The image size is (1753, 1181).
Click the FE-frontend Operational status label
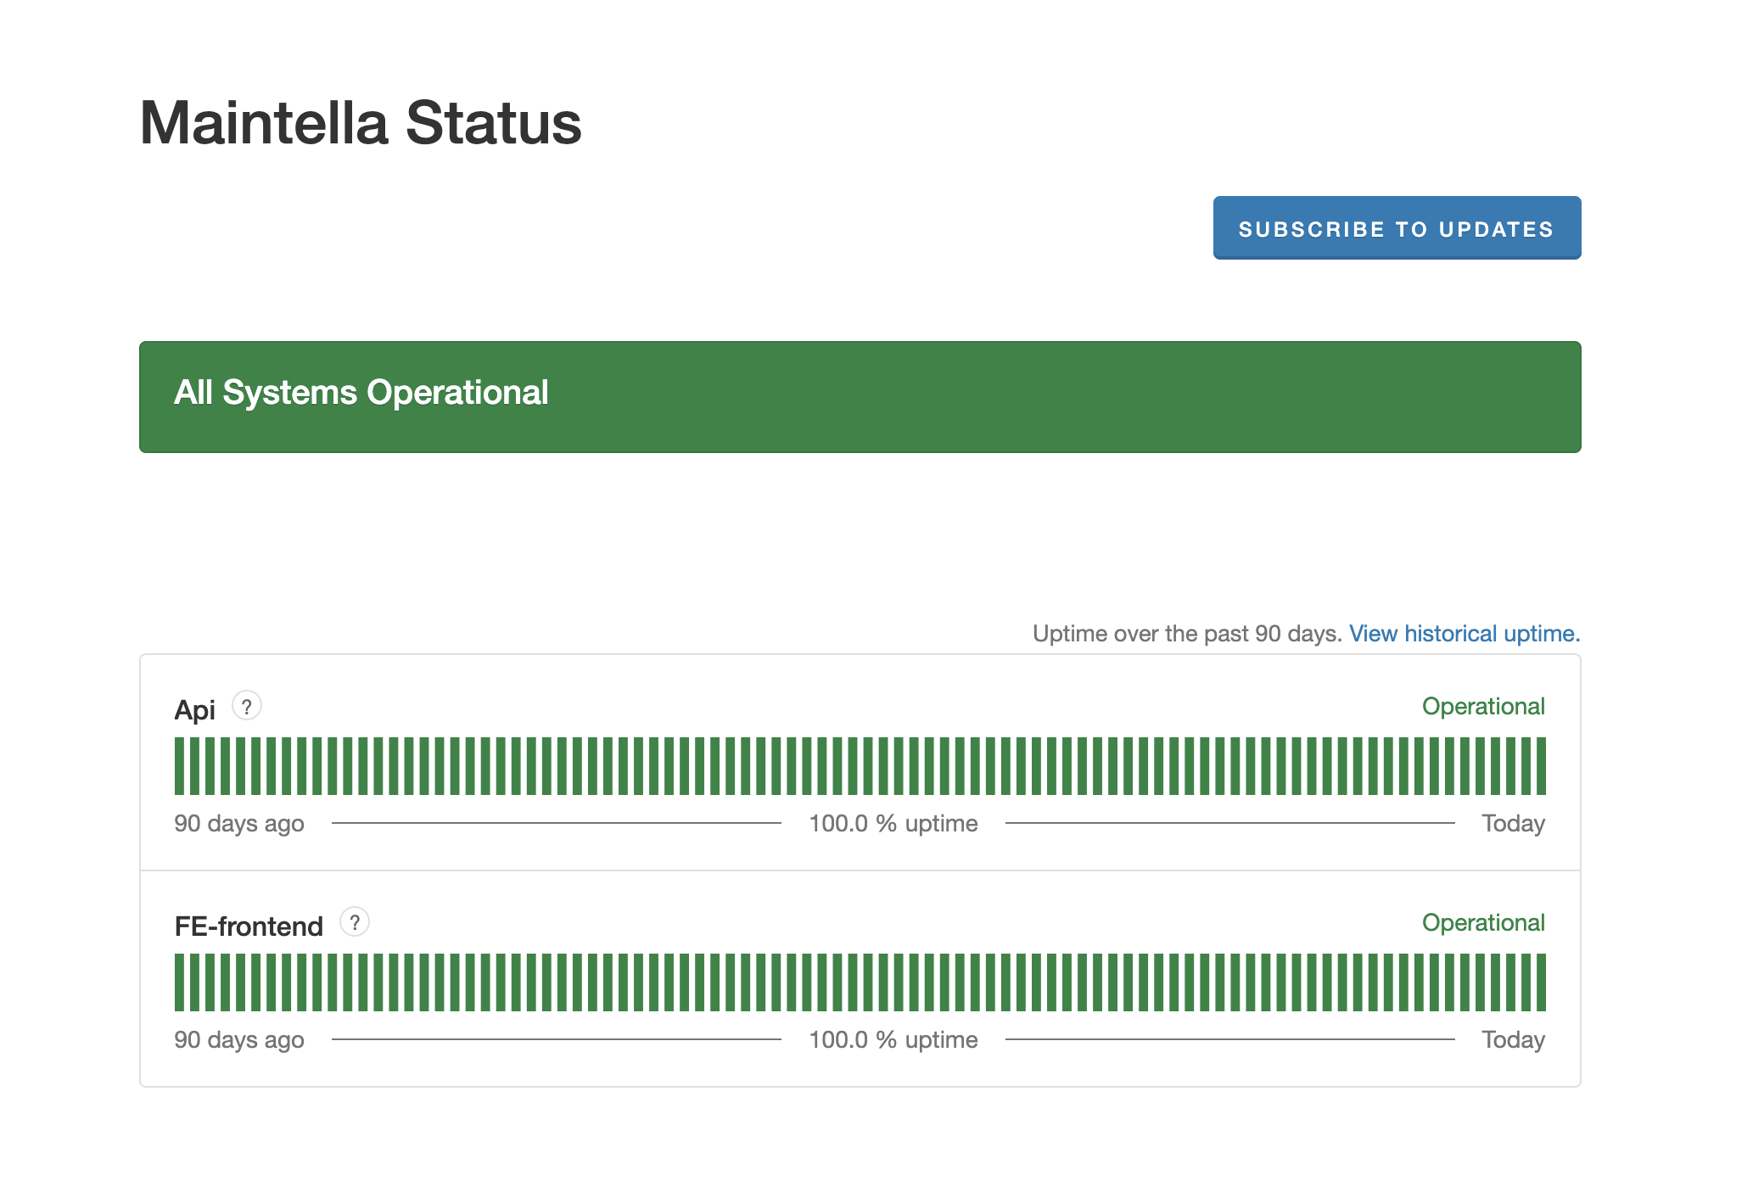tap(1482, 923)
